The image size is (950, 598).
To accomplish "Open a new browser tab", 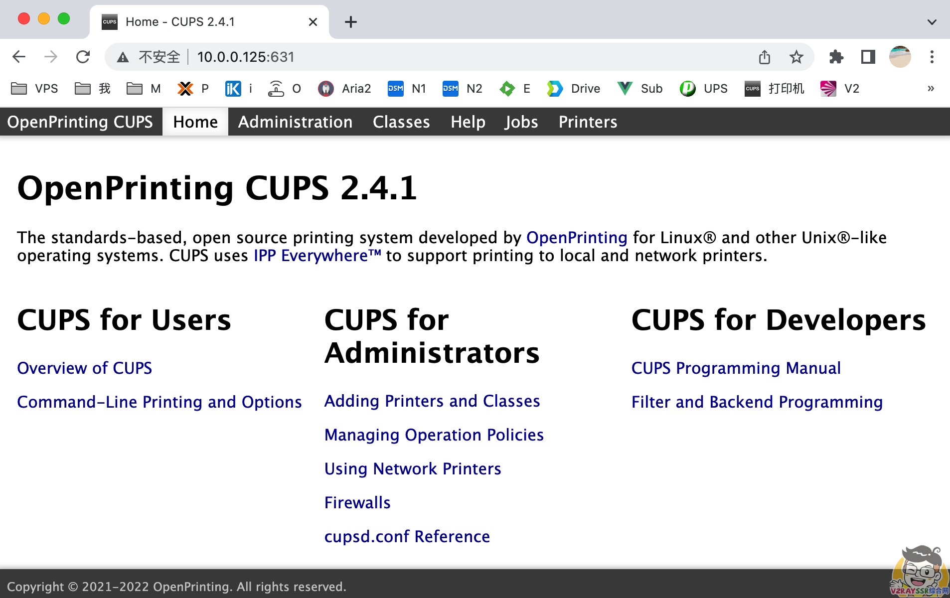I will (351, 22).
